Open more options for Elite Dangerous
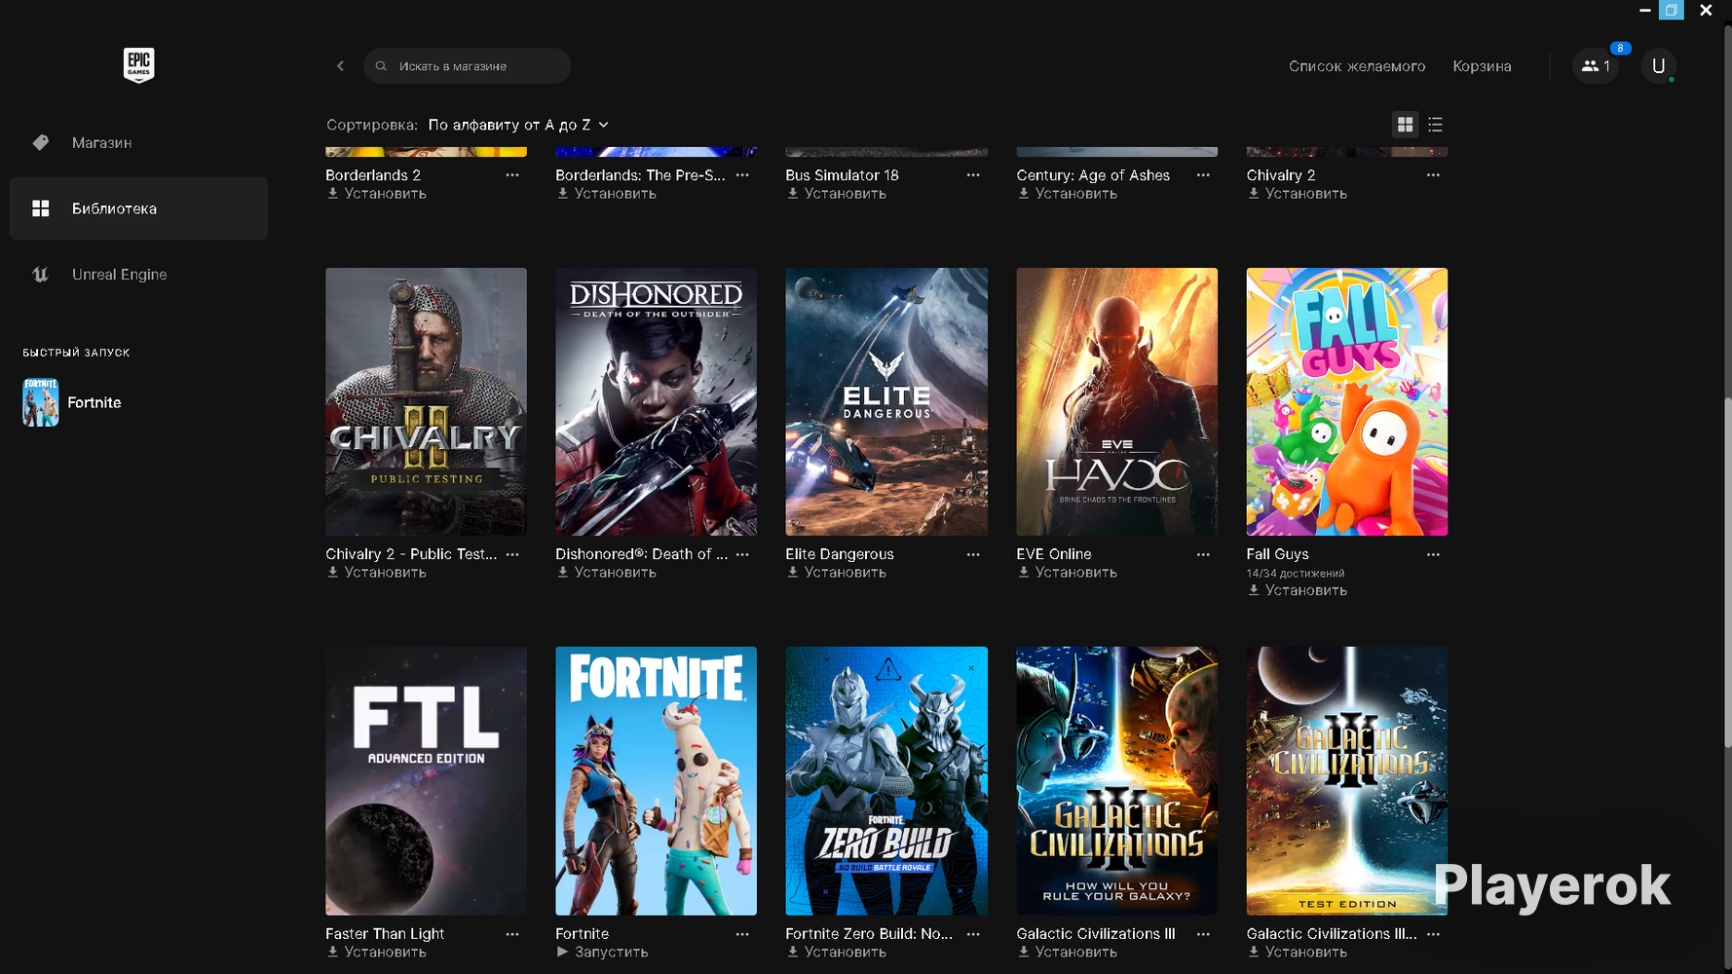Viewport: 1732px width, 974px height. coord(973,554)
